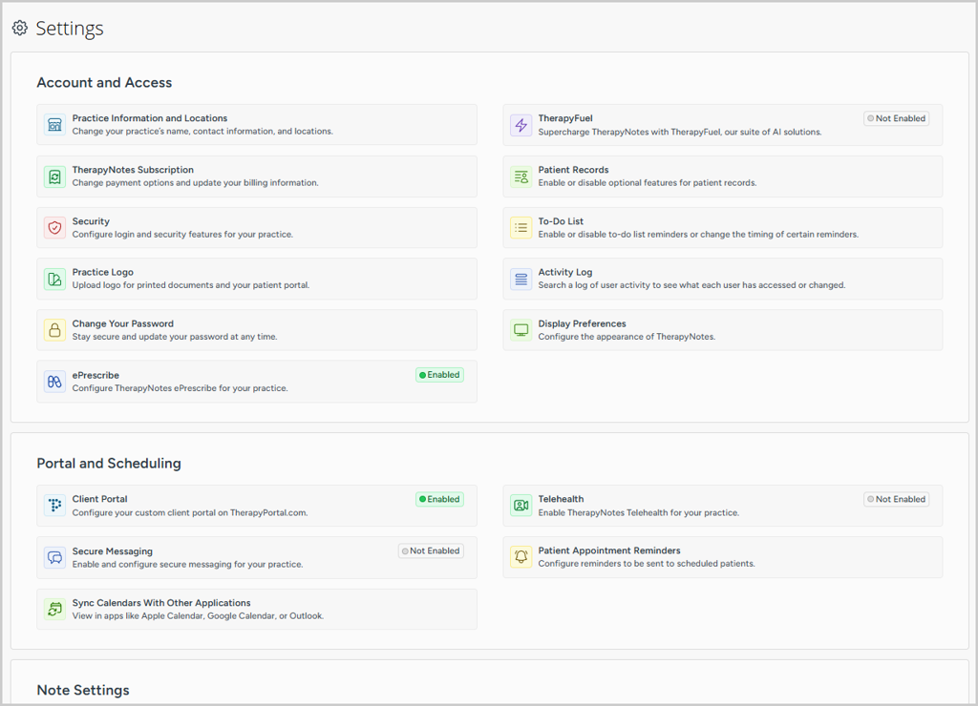Click the To-Do List icon
Viewport: 978px width, 706px height.
521,227
